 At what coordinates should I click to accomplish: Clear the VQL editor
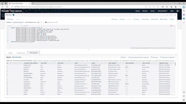(172, 19)
